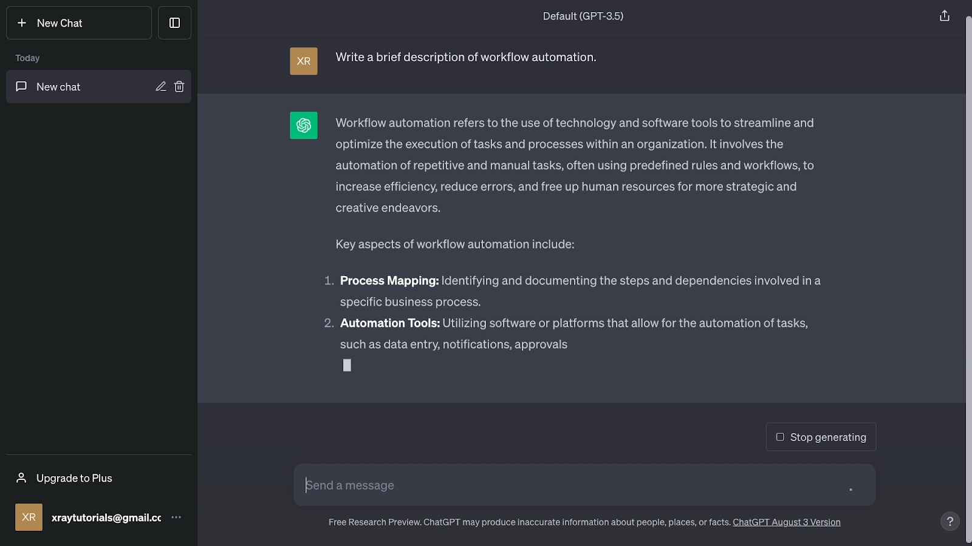Open ChatGPT August 3 Version link
Viewport: 972px width, 546px height.
(786, 522)
